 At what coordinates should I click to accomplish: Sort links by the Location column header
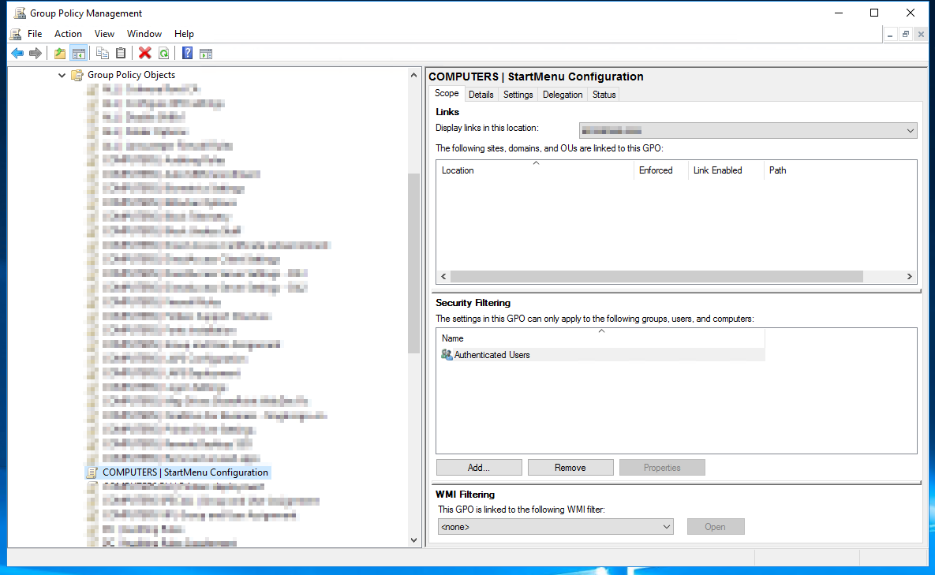536,170
